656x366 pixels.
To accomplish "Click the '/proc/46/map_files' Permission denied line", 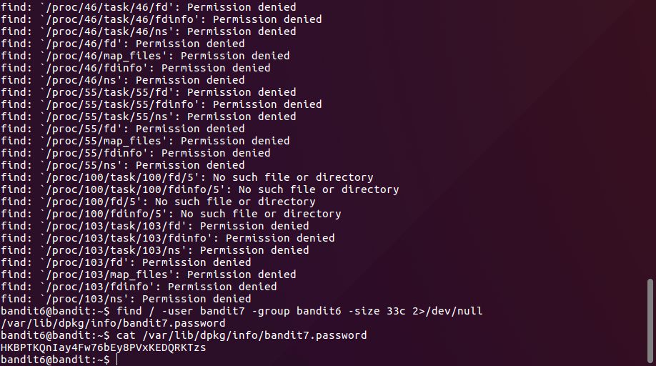I will point(144,56).
